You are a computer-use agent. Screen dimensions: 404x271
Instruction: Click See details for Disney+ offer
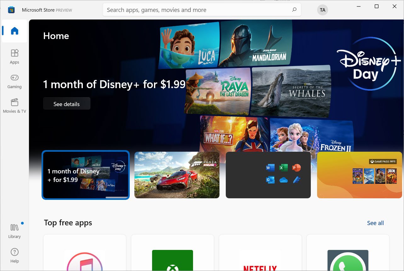pyautogui.click(x=67, y=104)
